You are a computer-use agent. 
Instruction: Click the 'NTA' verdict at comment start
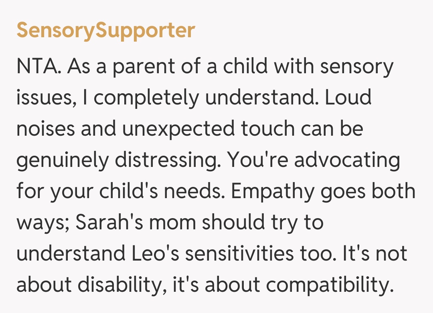point(38,67)
